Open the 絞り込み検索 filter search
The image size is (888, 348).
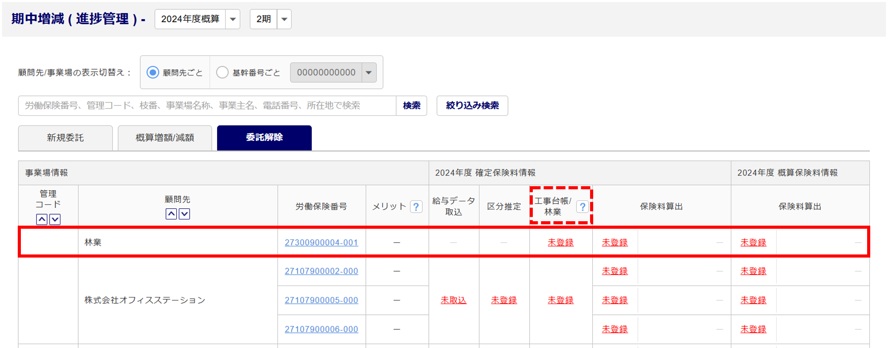pyautogui.click(x=472, y=106)
